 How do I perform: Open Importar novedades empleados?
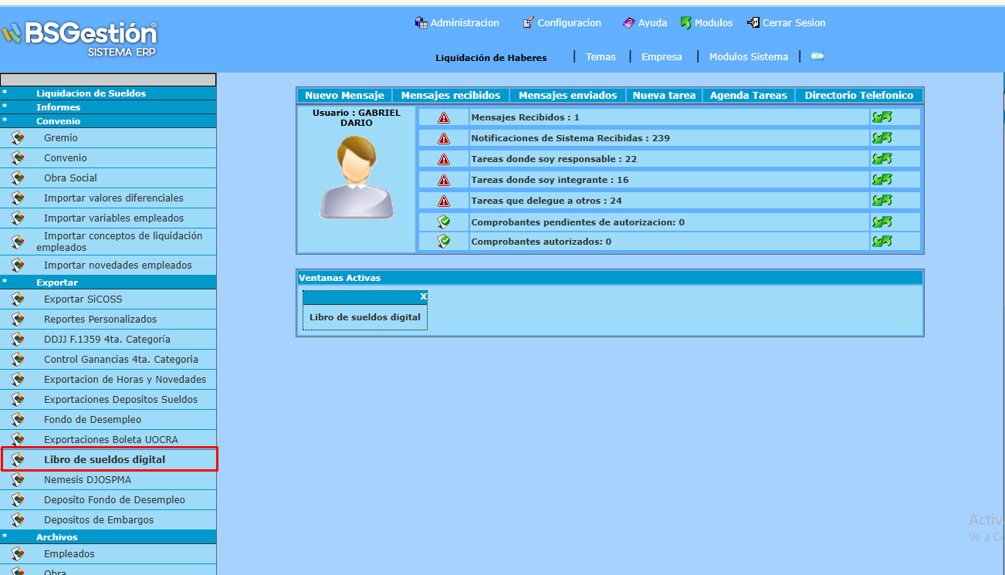pos(118,266)
